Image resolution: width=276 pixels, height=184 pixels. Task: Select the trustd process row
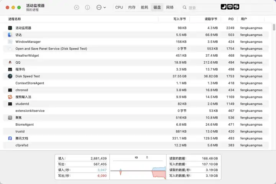[x=136, y=131]
